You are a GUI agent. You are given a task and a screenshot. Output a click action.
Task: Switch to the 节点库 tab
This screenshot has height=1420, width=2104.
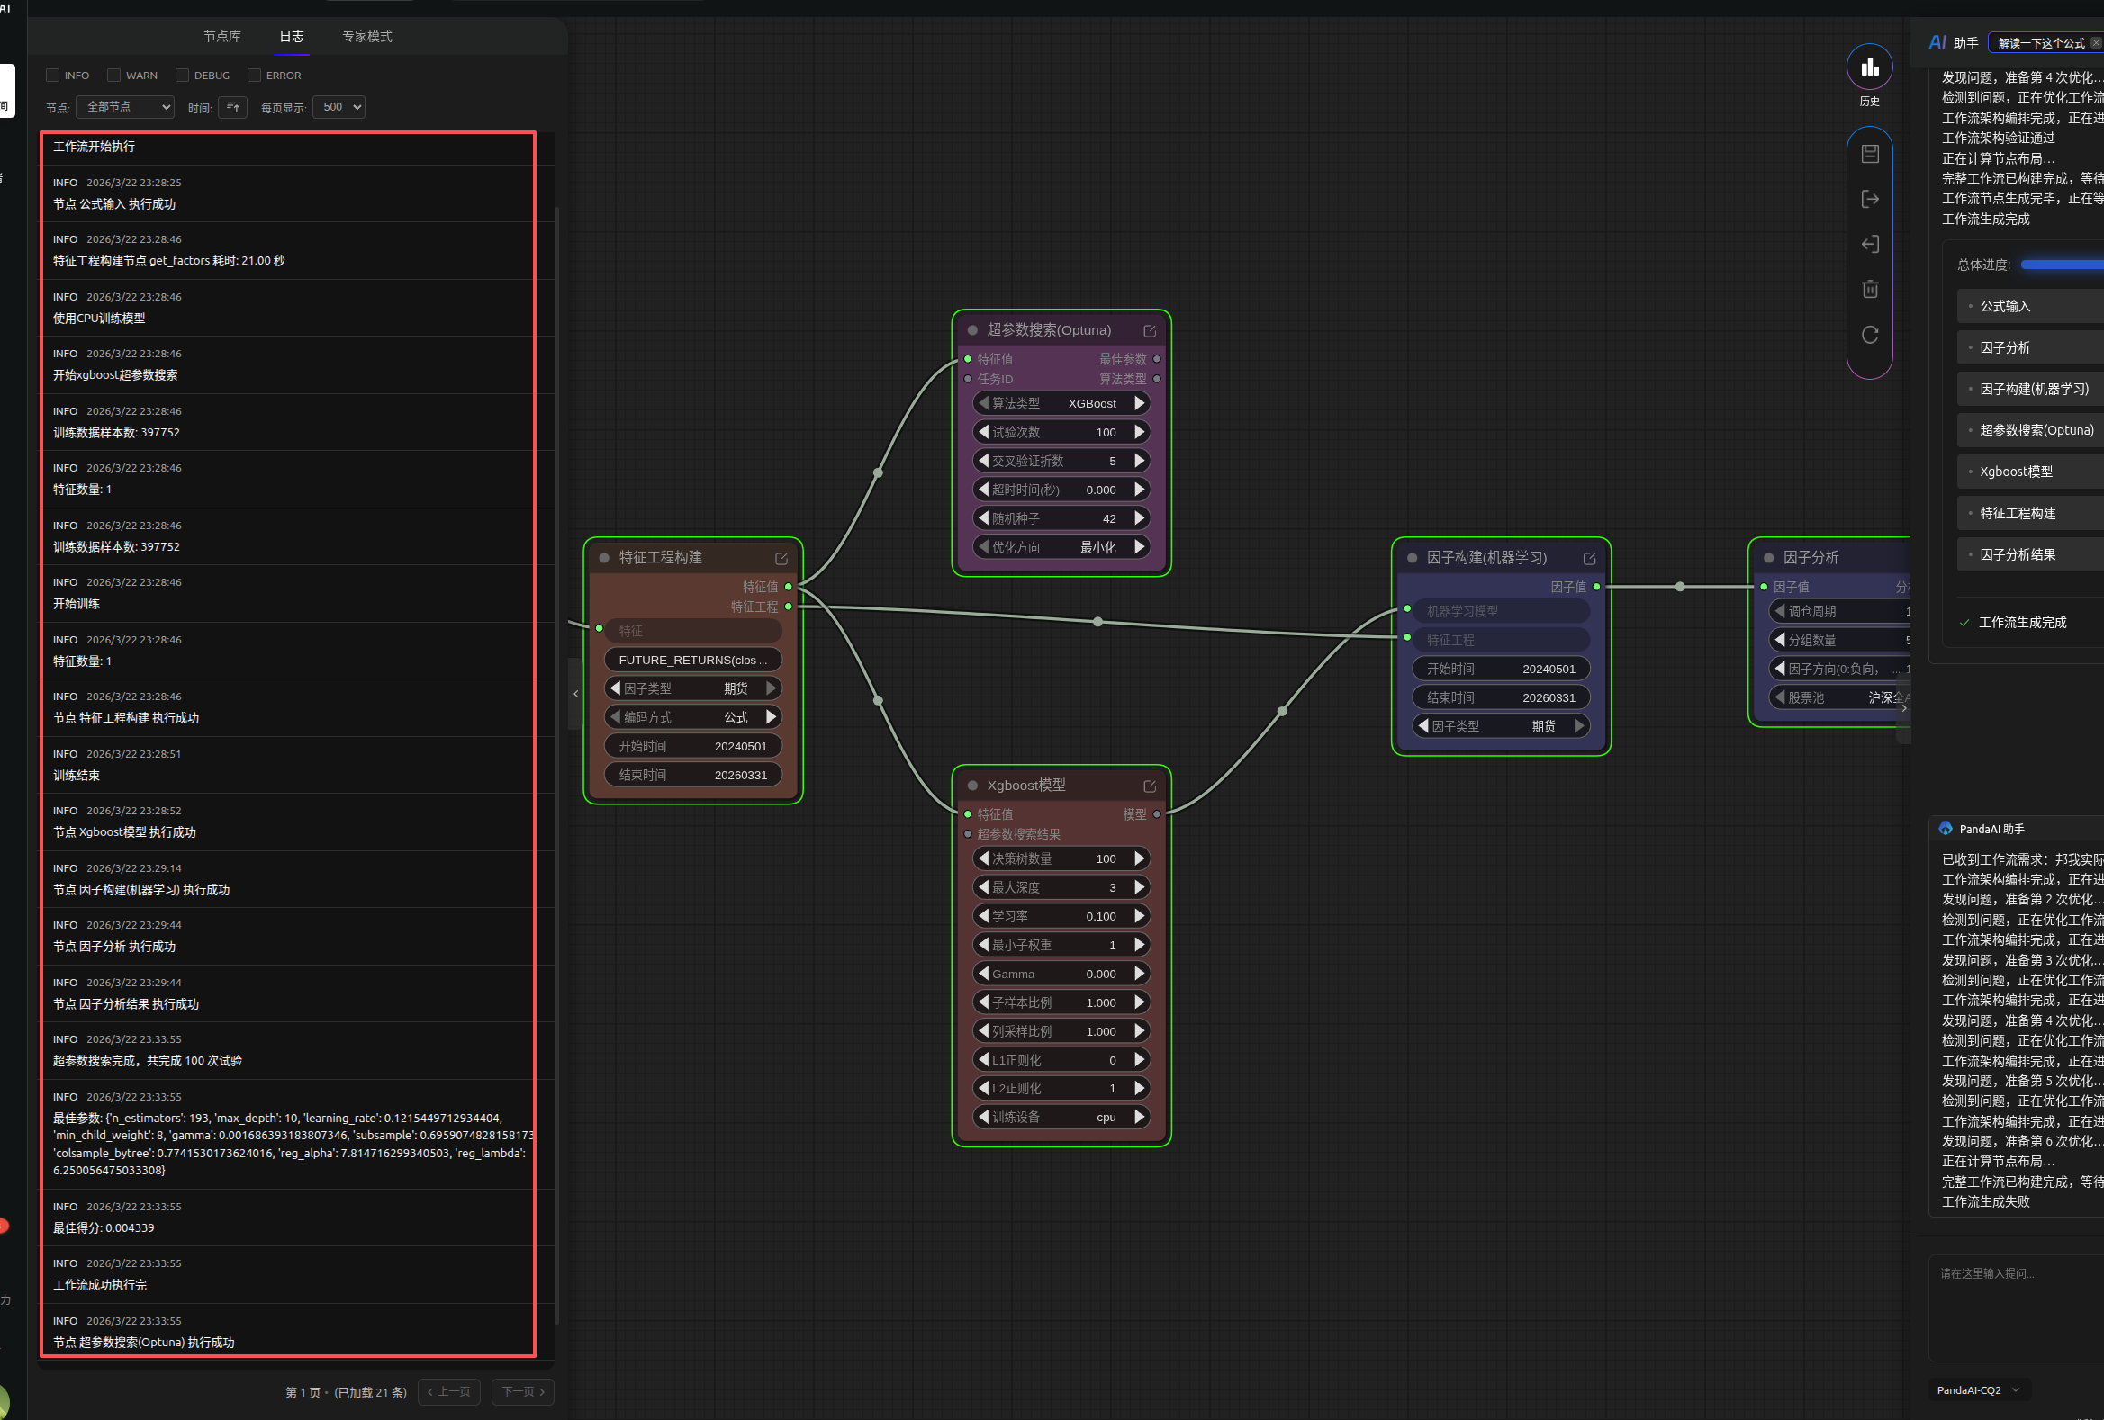coord(221,36)
